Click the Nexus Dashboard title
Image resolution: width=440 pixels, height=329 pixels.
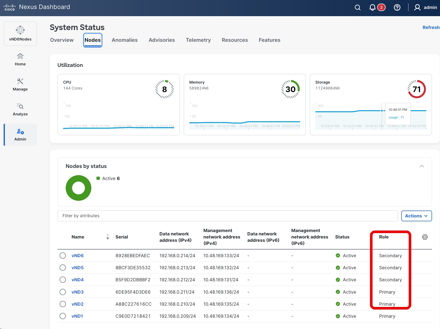pyautogui.click(x=44, y=7)
